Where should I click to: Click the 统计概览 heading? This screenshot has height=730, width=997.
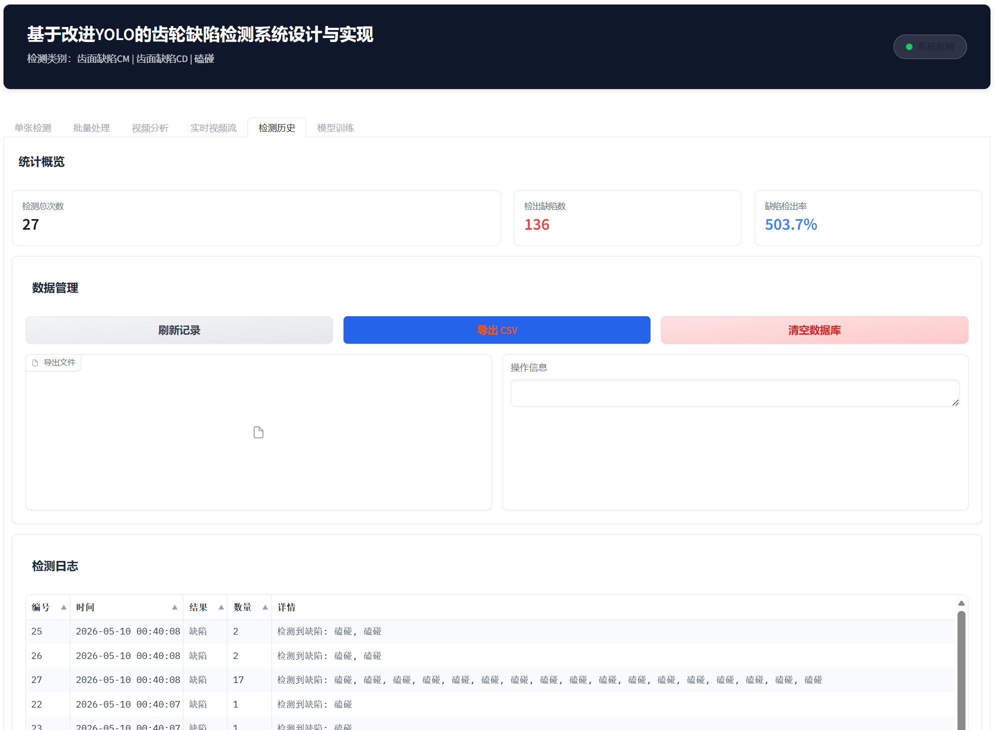(41, 162)
